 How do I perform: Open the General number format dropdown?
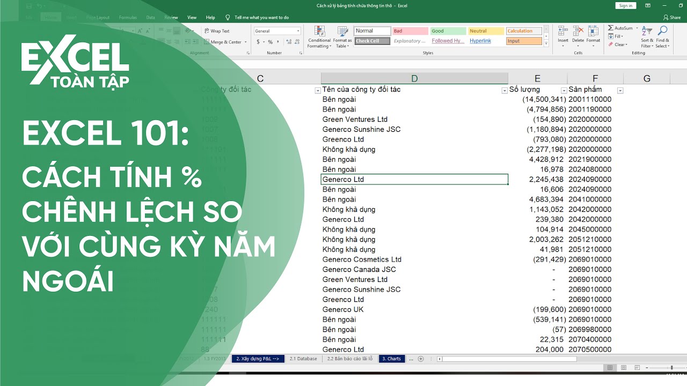[298, 31]
